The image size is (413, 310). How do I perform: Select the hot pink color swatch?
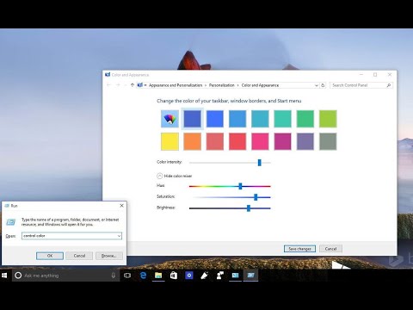click(x=260, y=141)
